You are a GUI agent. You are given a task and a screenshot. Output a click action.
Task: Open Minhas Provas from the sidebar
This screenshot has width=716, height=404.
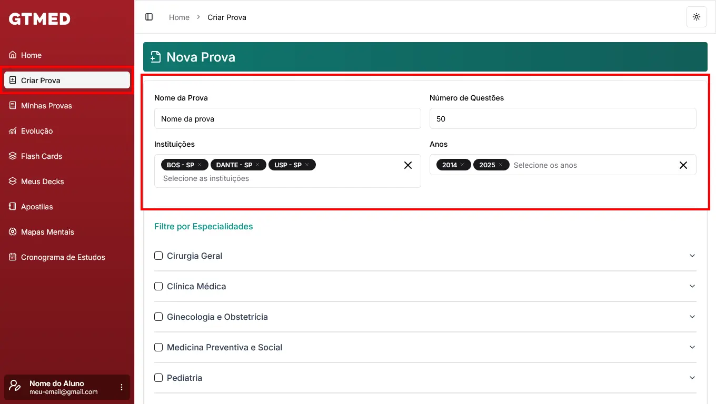point(46,106)
